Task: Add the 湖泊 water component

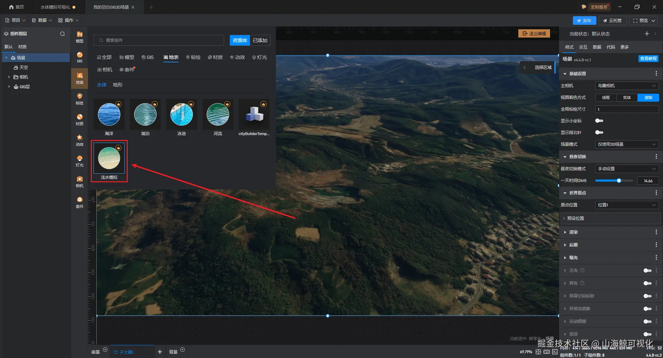Action: click(x=145, y=117)
